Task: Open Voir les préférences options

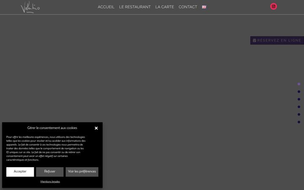Action: [x=82, y=172]
